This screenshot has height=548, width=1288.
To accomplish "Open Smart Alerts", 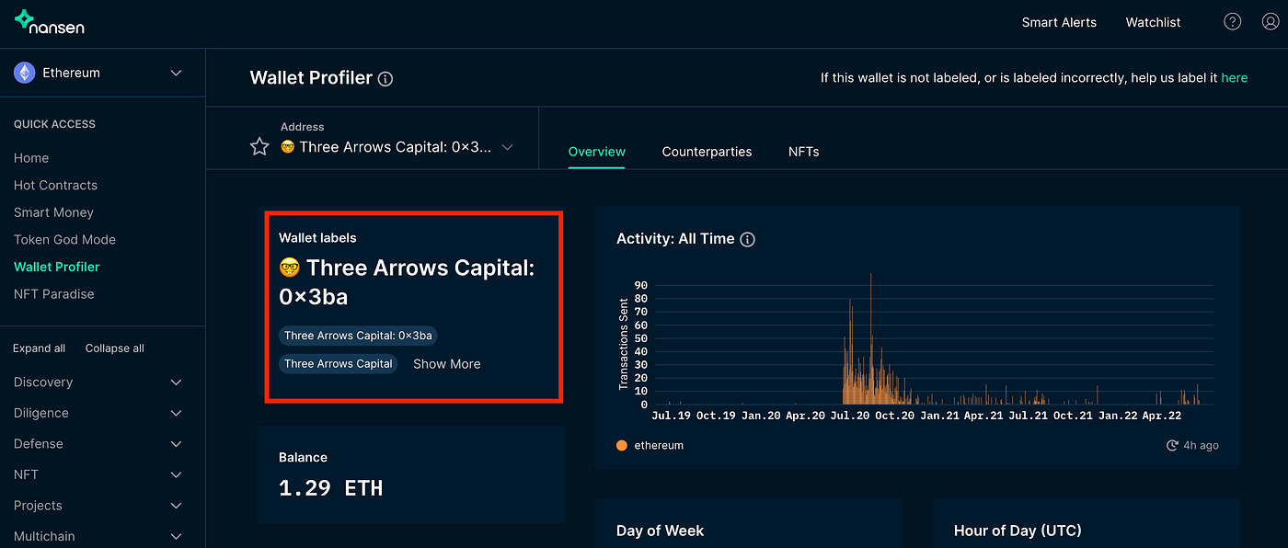I will [1059, 22].
